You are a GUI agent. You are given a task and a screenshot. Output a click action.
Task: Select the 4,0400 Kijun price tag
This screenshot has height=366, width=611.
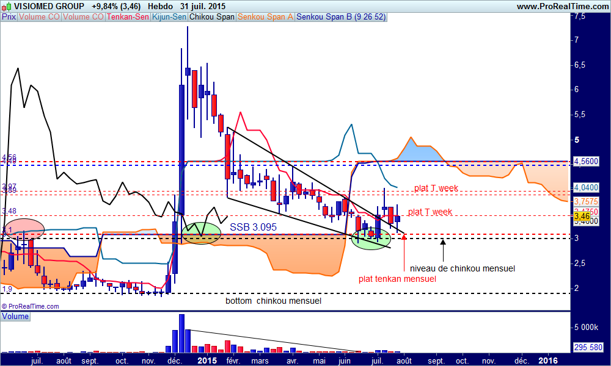tap(586, 187)
